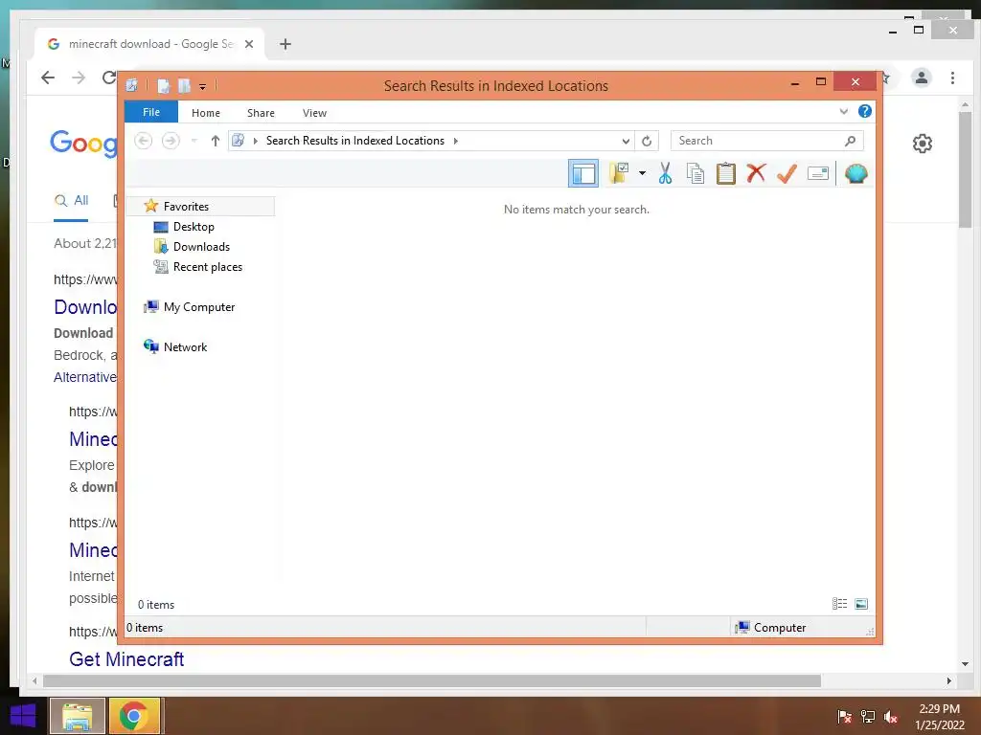Viewport: 981px width, 735px height.
Task: Click the Explorer back arrow button
Action: tap(144, 141)
